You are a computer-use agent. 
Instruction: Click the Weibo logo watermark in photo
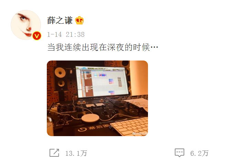click(x=134, y=133)
